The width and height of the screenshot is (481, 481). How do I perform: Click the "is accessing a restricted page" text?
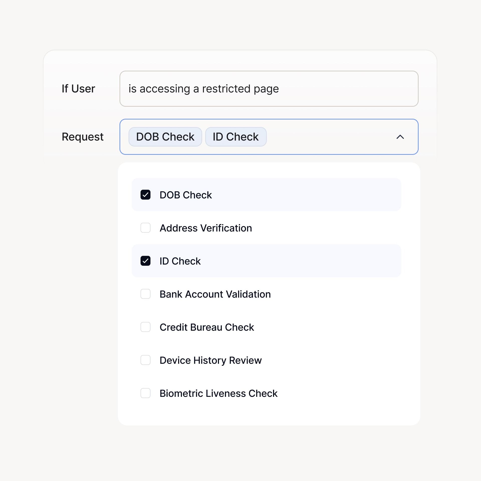[203, 89]
